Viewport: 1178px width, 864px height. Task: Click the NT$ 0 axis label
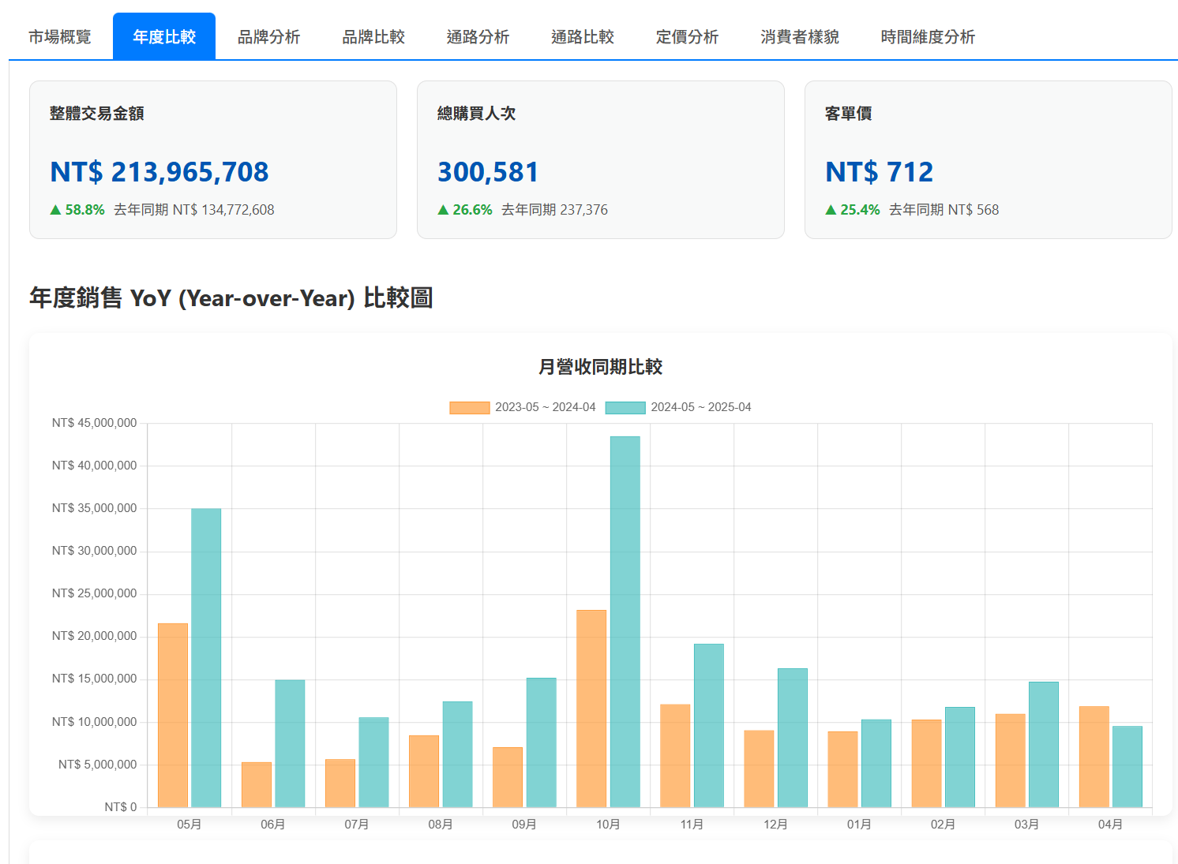tap(121, 806)
